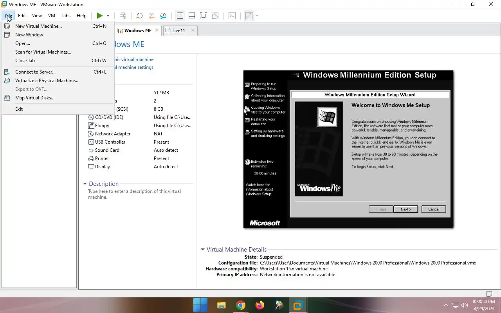Select New Window menu entry
Image resolution: width=501 pixels, height=313 pixels.
(x=58, y=35)
